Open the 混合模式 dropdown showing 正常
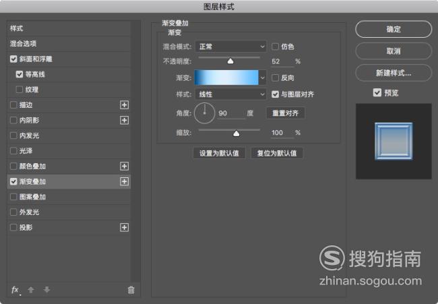The image size is (438, 304). (230, 47)
